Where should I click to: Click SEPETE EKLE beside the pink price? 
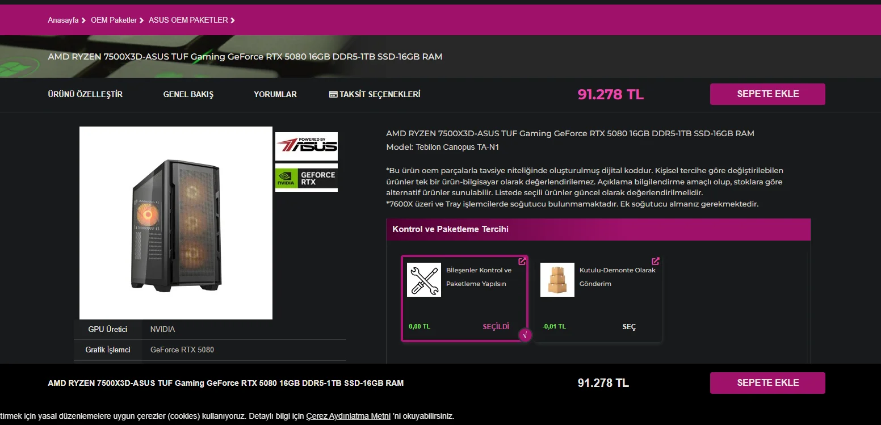[767, 94]
